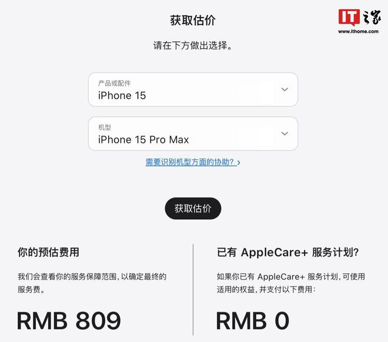Click the RMB 0 AppleCare+ price
This screenshot has width=388, height=342.
tap(253, 321)
